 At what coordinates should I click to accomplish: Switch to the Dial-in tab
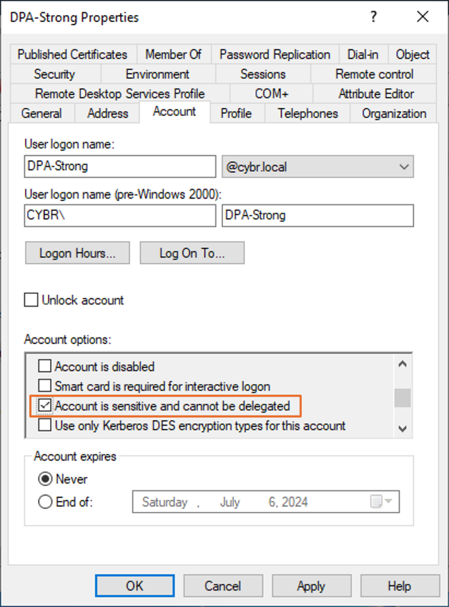pyautogui.click(x=362, y=54)
